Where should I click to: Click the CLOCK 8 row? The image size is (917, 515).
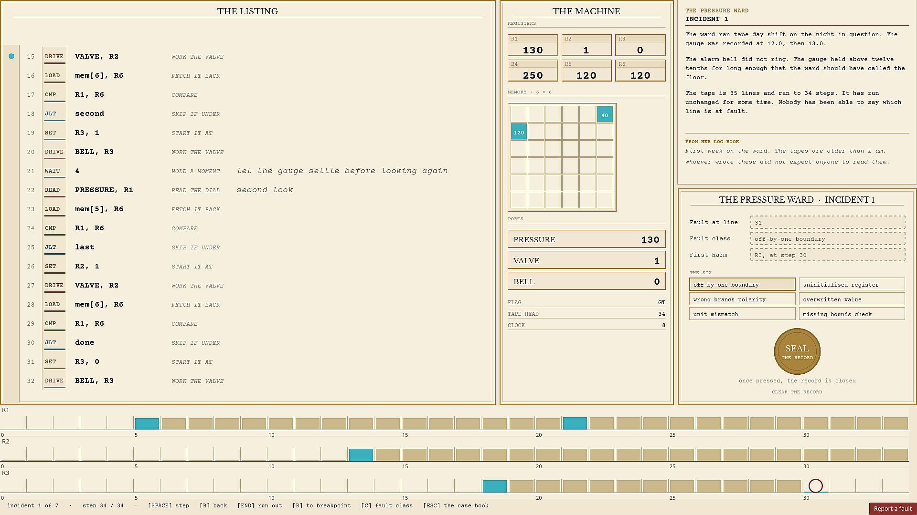click(x=586, y=325)
